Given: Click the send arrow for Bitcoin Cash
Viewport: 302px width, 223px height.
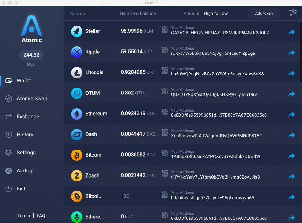Looking at the screenshot, I should click(x=292, y=197).
